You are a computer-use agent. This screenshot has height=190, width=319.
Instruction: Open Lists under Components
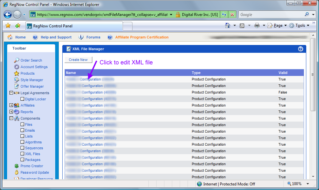[29, 136]
